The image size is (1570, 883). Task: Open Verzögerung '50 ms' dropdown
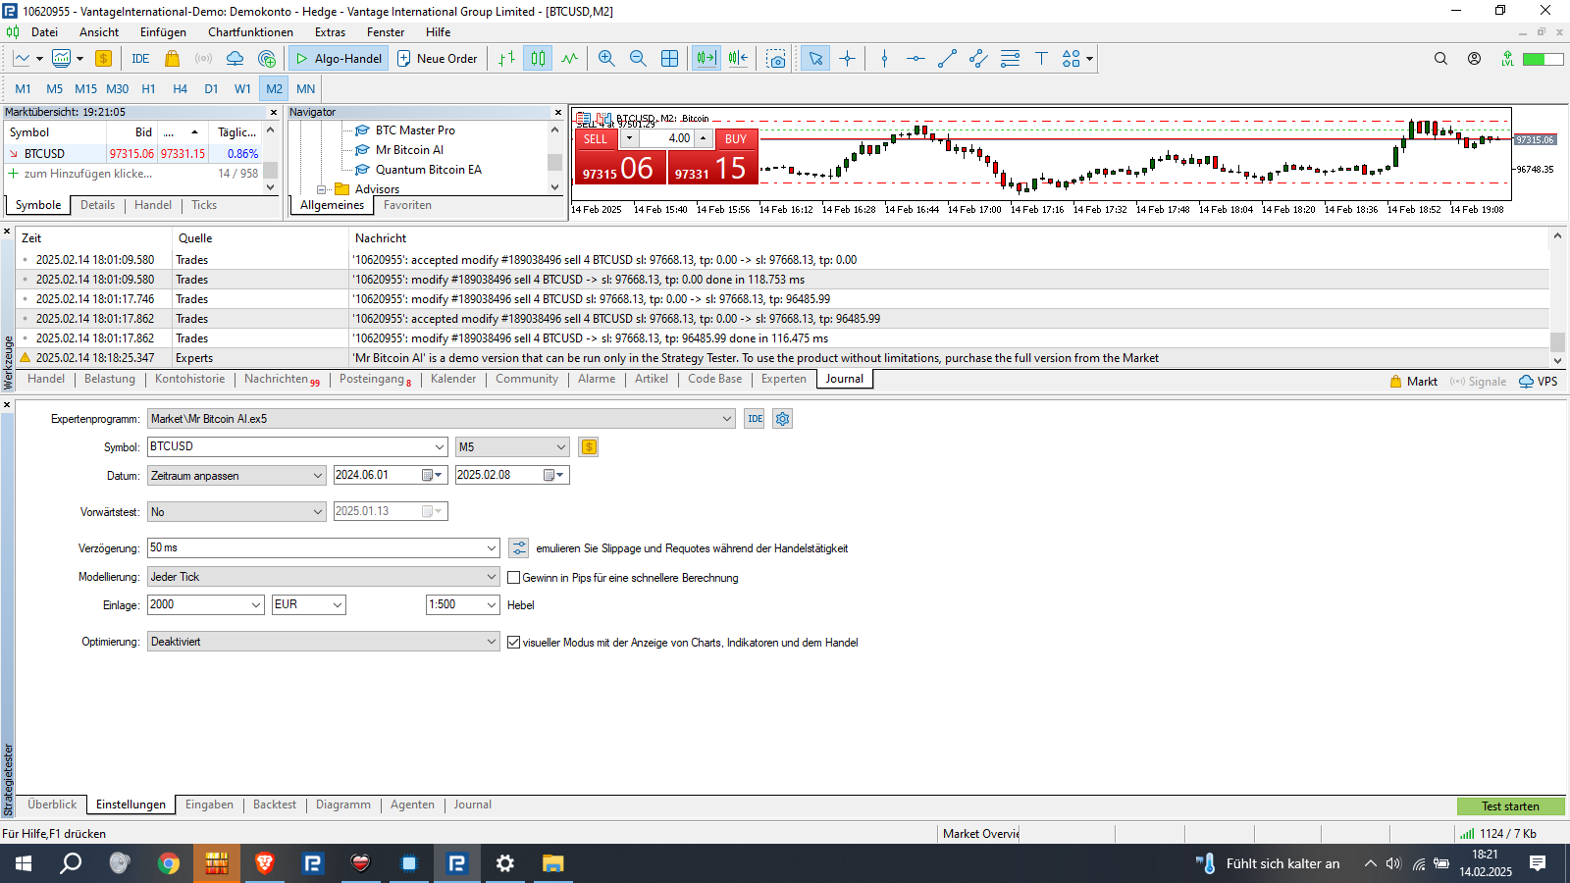[x=492, y=548]
